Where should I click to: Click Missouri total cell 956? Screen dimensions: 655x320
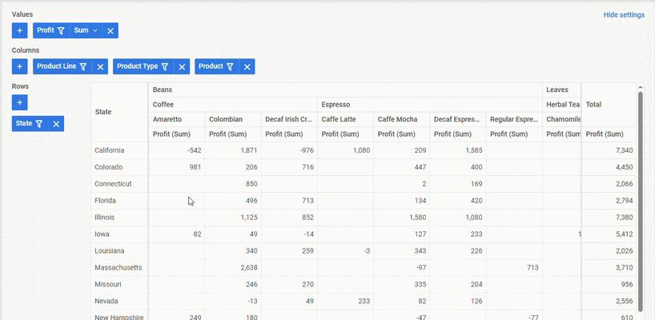tap(609, 284)
